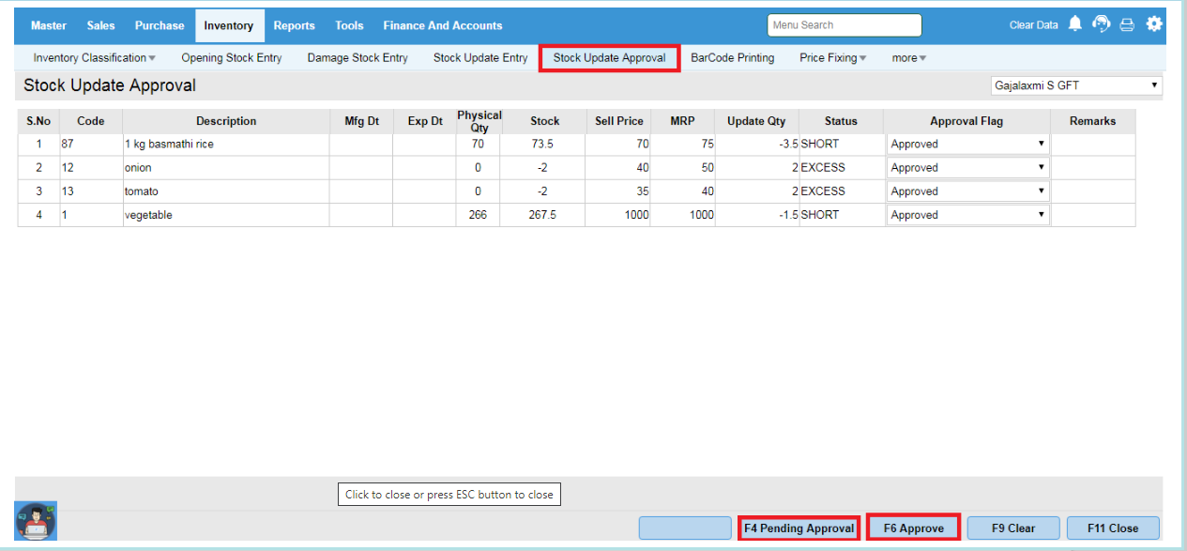Click physical qty 266 cell
The height and width of the screenshot is (551, 1187).
click(479, 215)
